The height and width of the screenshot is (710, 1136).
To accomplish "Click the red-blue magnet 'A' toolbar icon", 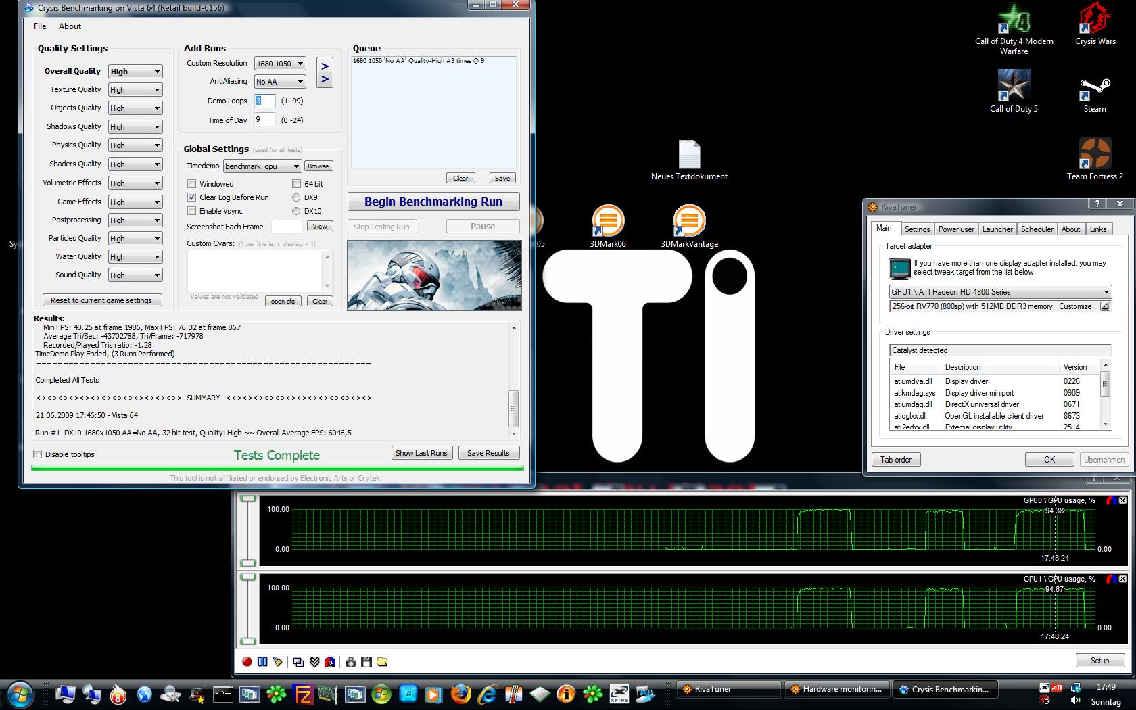I will point(330,662).
